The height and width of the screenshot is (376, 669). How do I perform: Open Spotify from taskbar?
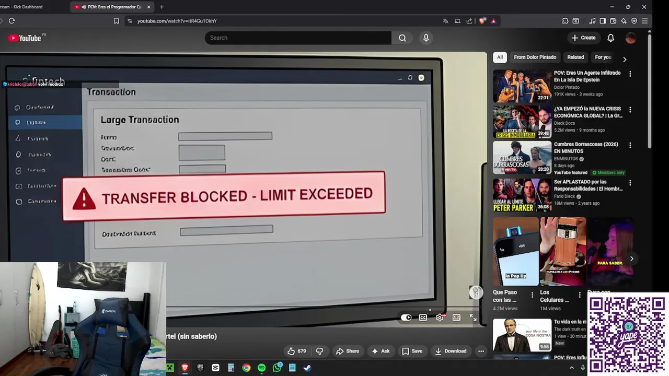click(261, 368)
